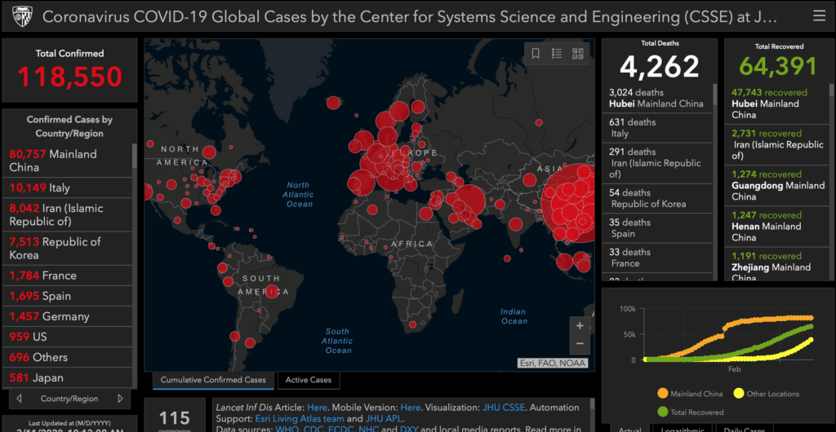Open Esri Living Atlas team link
This screenshot has height=432, width=836.
coord(300,418)
